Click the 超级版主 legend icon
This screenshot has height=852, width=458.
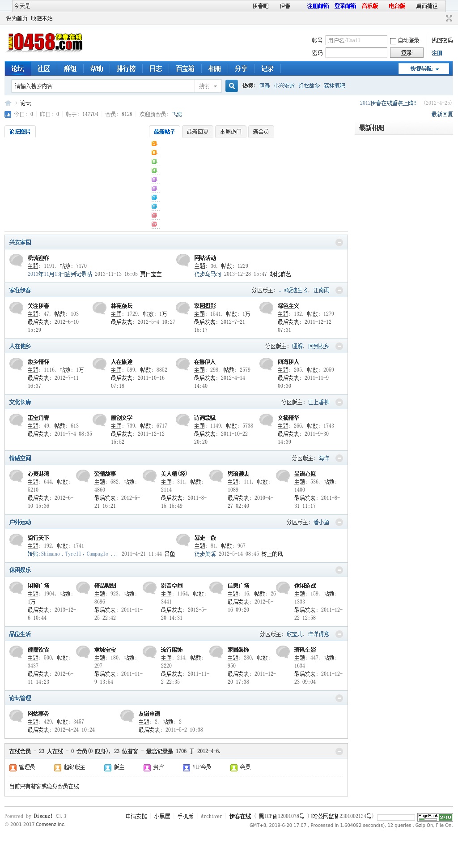[58, 767]
